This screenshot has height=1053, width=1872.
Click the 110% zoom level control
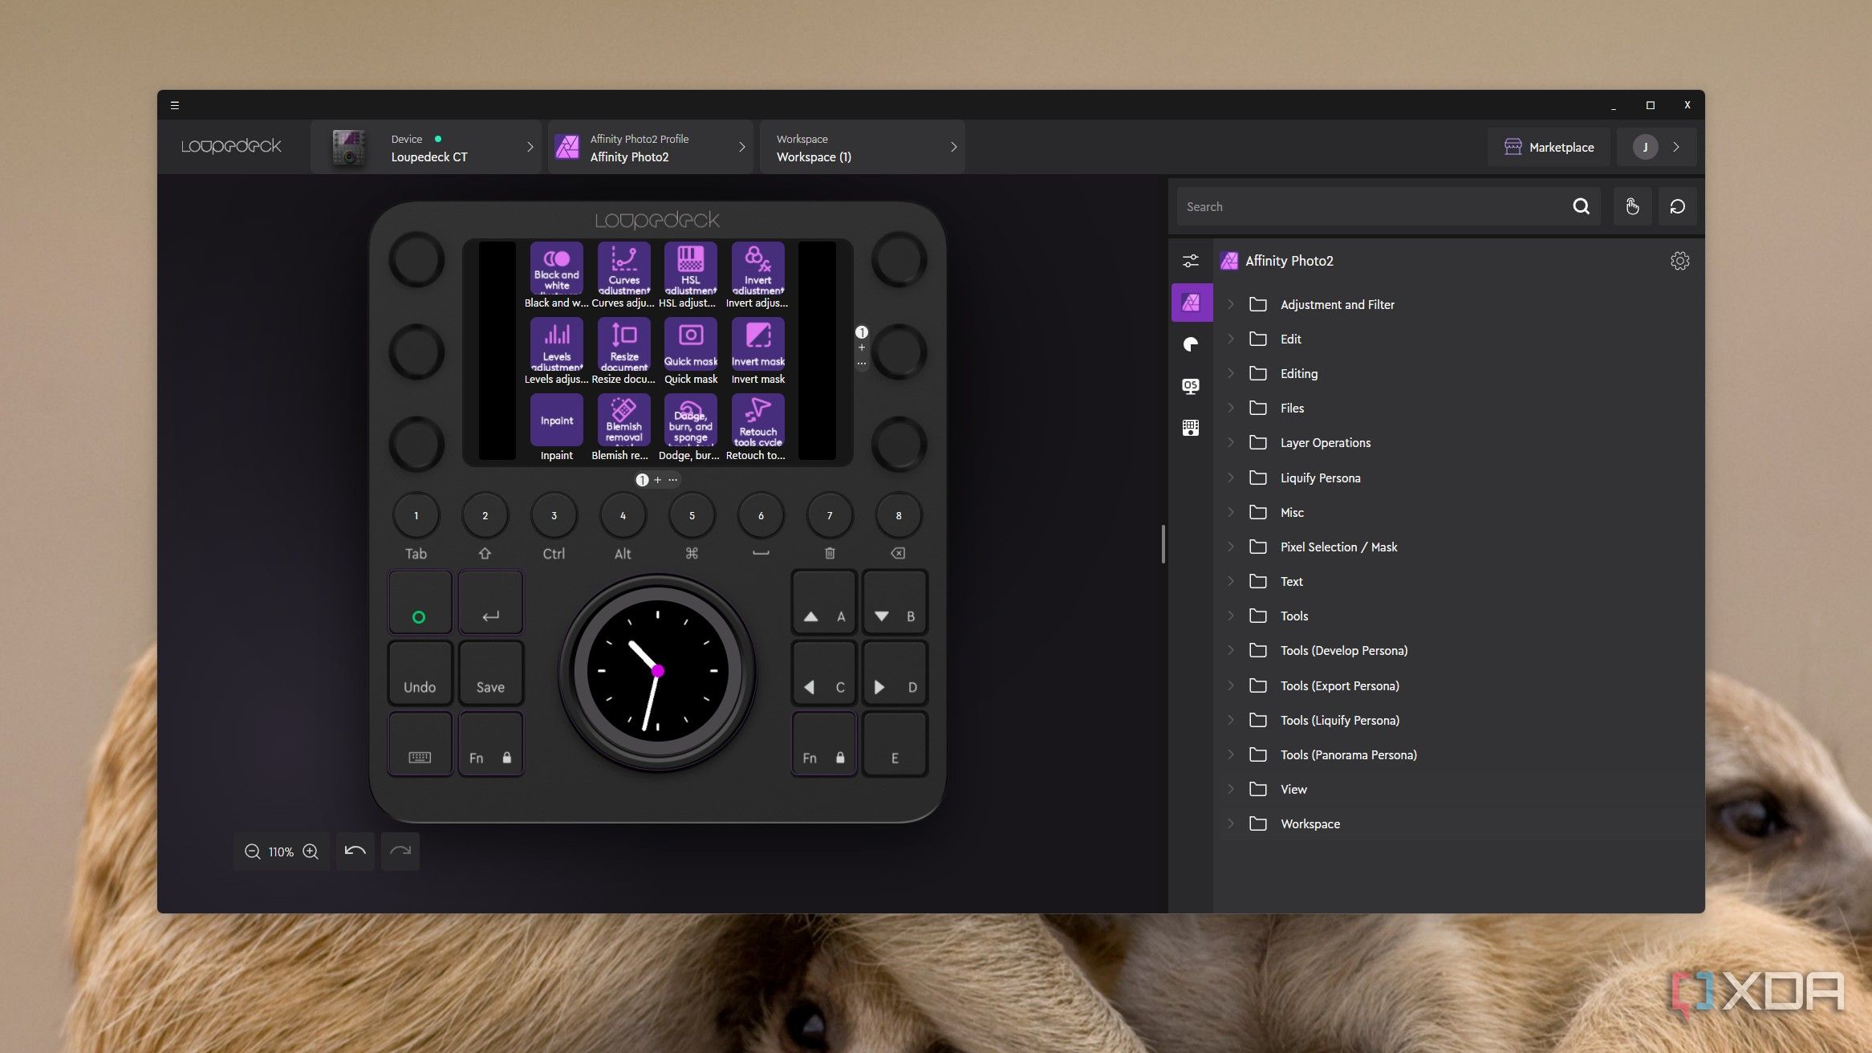(x=282, y=852)
